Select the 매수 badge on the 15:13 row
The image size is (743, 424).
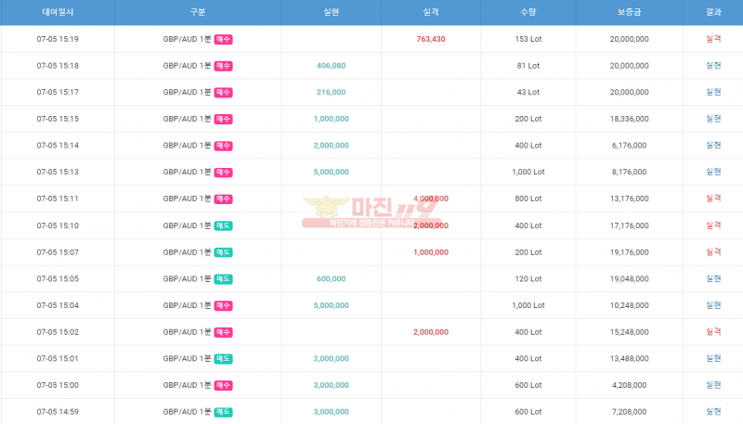[223, 173]
